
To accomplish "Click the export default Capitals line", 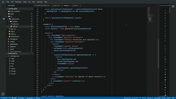I will 52,96.
